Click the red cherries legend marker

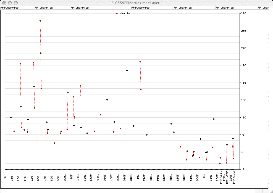117,14
